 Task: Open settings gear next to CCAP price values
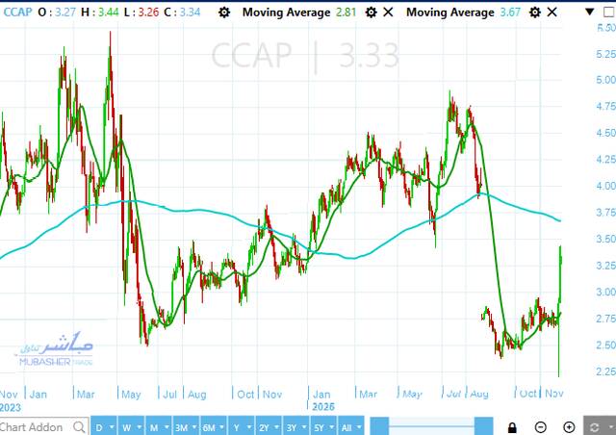225,13
